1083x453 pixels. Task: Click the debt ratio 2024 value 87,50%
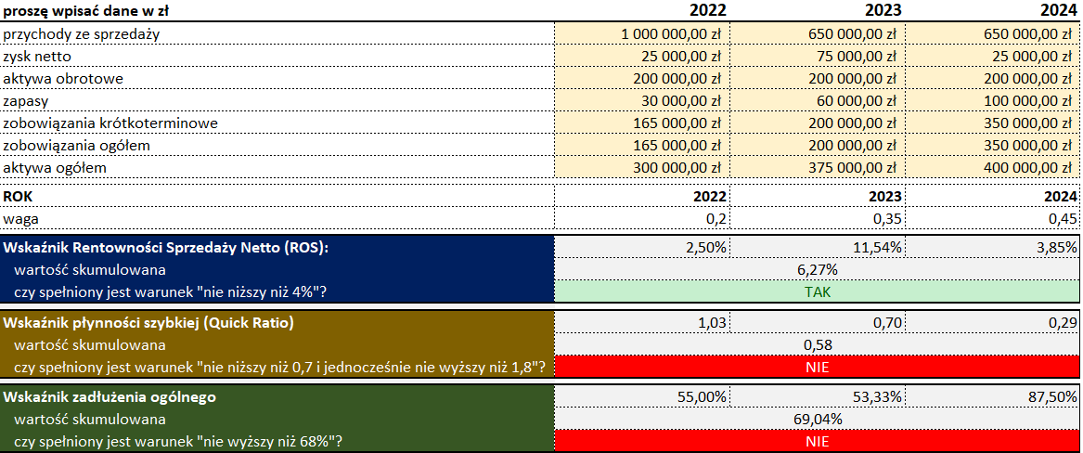[x=1052, y=397]
